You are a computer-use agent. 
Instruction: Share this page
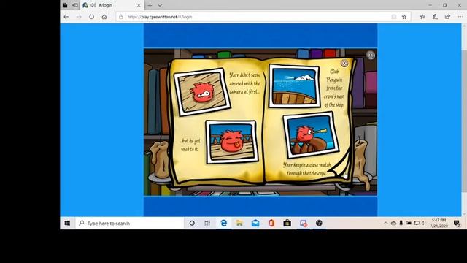tap(447, 17)
